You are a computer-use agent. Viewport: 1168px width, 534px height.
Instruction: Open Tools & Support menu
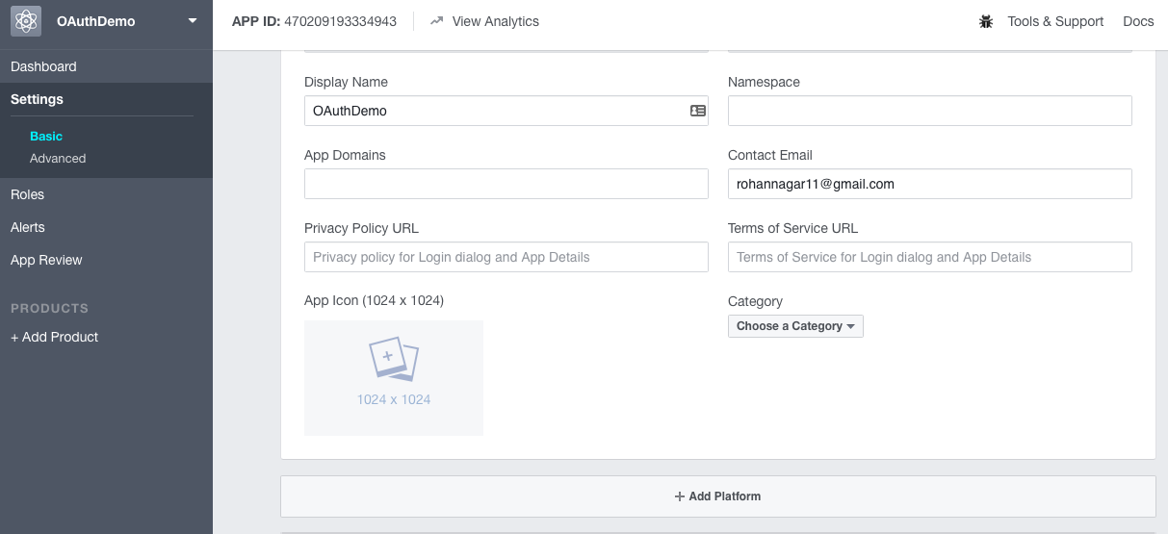[x=1055, y=21]
